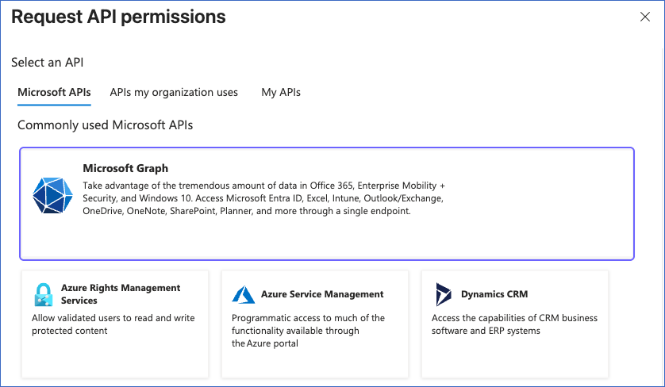
Task: Click the Microsoft Graph hexagon icon
Action: click(52, 195)
